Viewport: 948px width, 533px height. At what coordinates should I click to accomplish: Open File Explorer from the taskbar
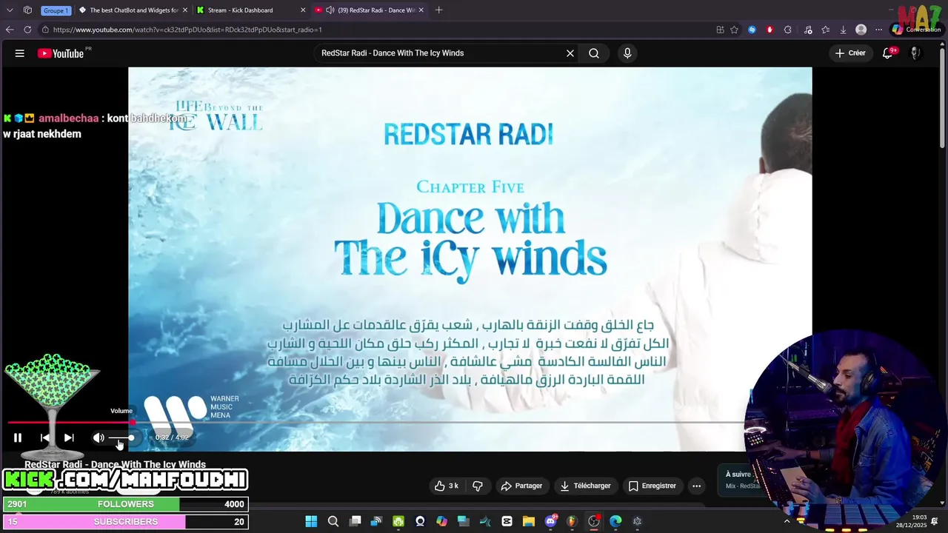coord(529,521)
